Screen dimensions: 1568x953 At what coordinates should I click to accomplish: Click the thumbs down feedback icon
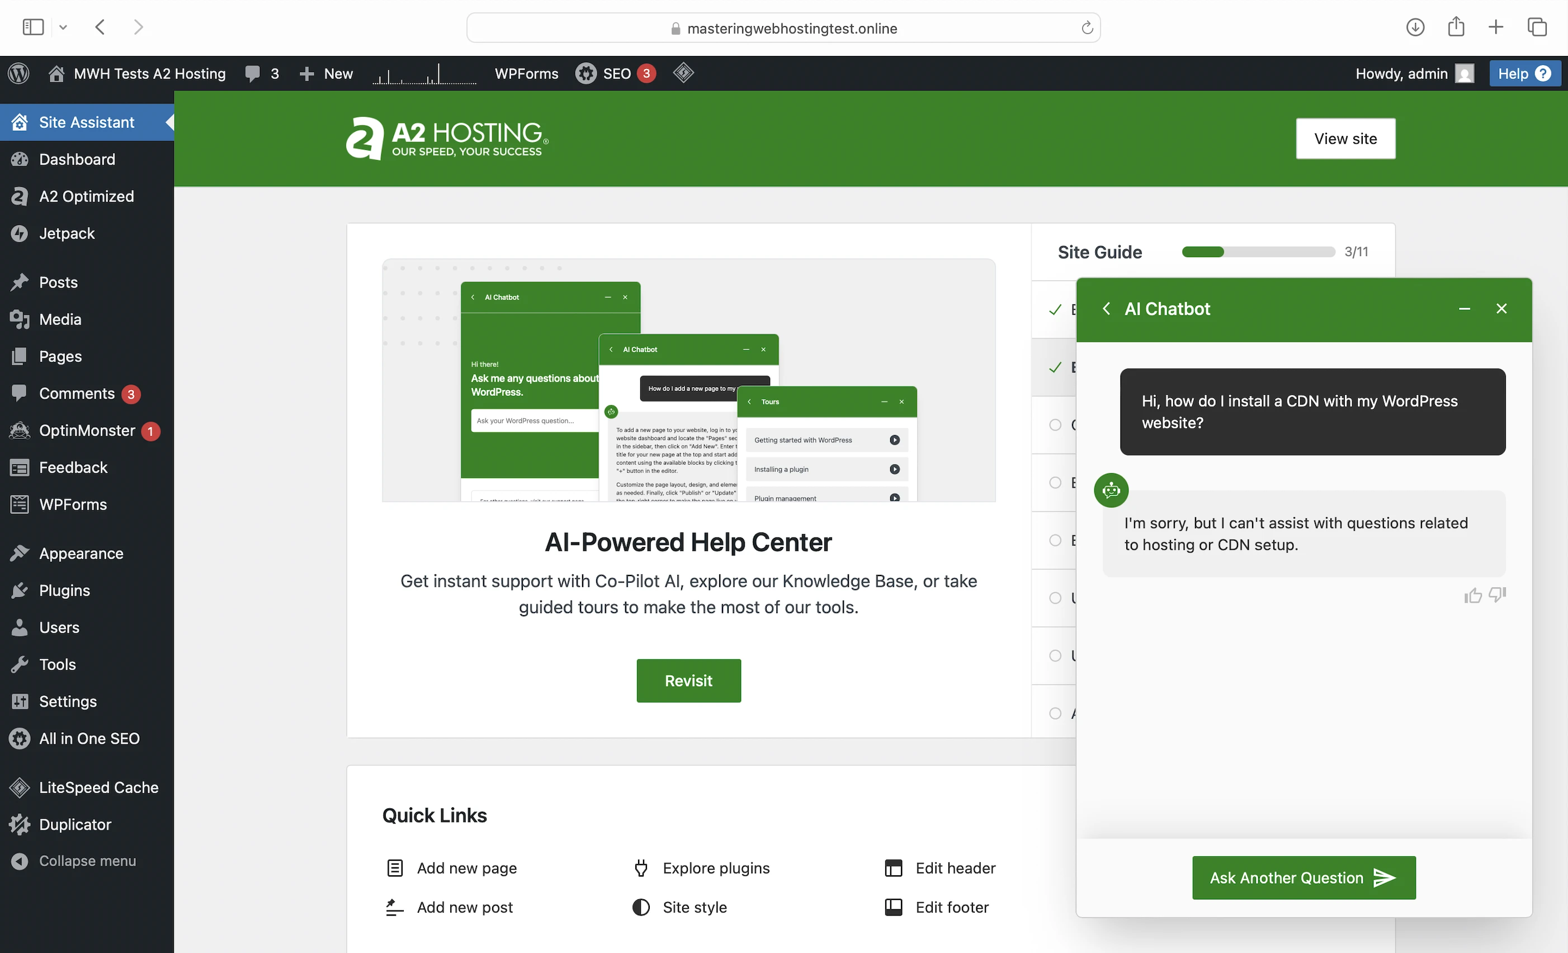click(x=1498, y=594)
